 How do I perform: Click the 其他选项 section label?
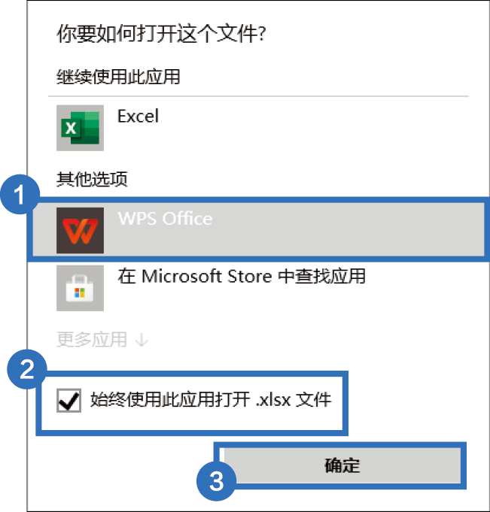click(x=92, y=179)
